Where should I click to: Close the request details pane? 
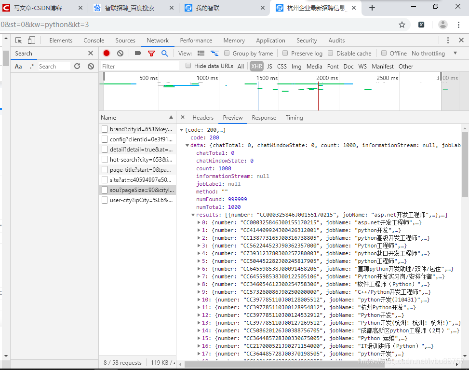pyautogui.click(x=183, y=117)
